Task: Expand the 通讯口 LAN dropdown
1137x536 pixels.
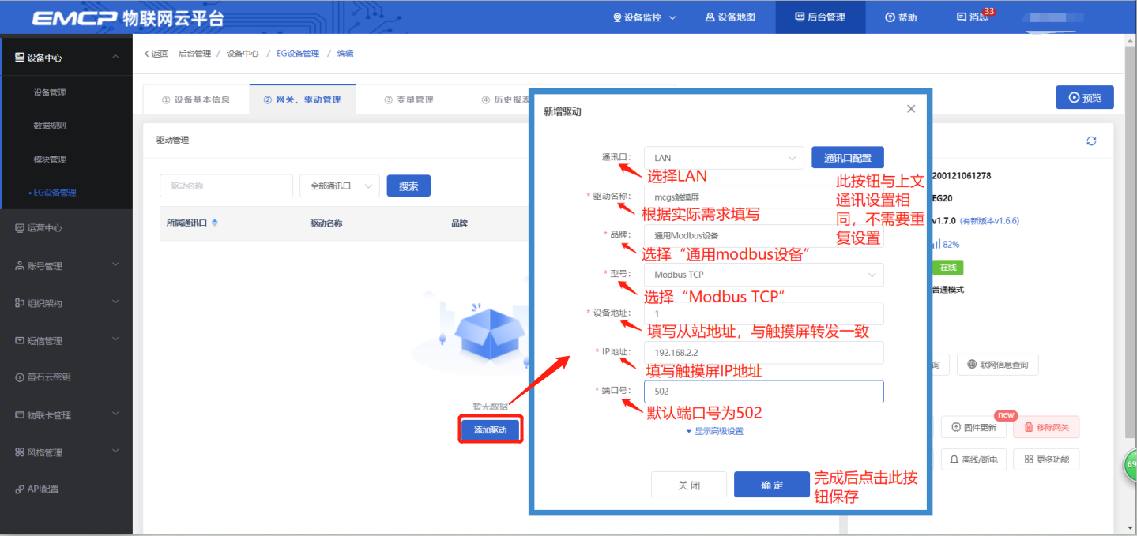Action: pyautogui.click(x=723, y=158)
